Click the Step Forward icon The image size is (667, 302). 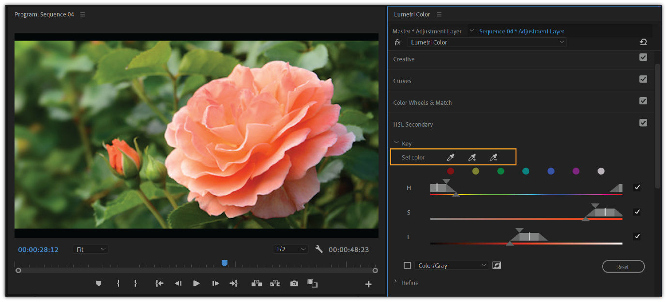point(215,284)
